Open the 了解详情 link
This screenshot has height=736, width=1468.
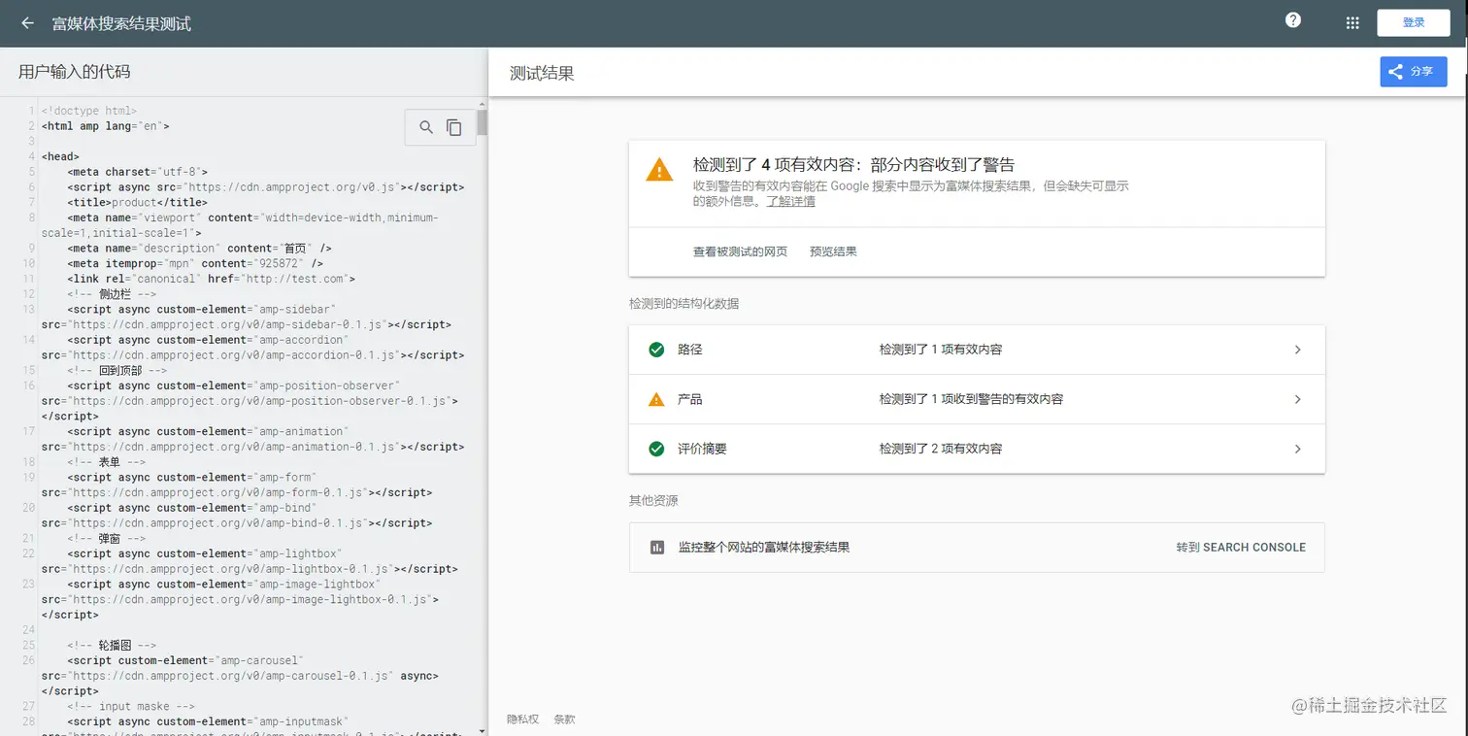click(x=790, y=202)
